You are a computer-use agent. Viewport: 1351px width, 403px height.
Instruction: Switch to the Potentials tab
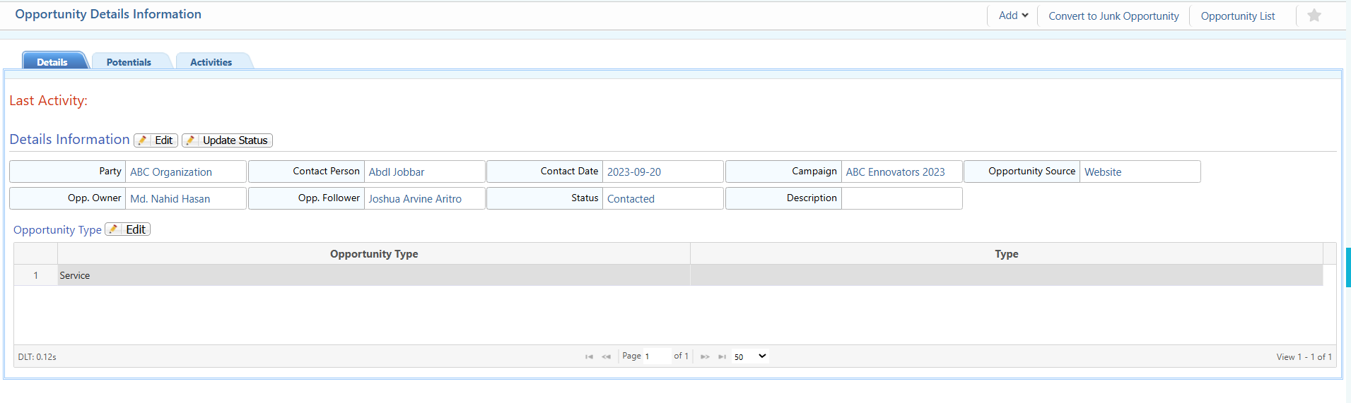click(129, 62)
